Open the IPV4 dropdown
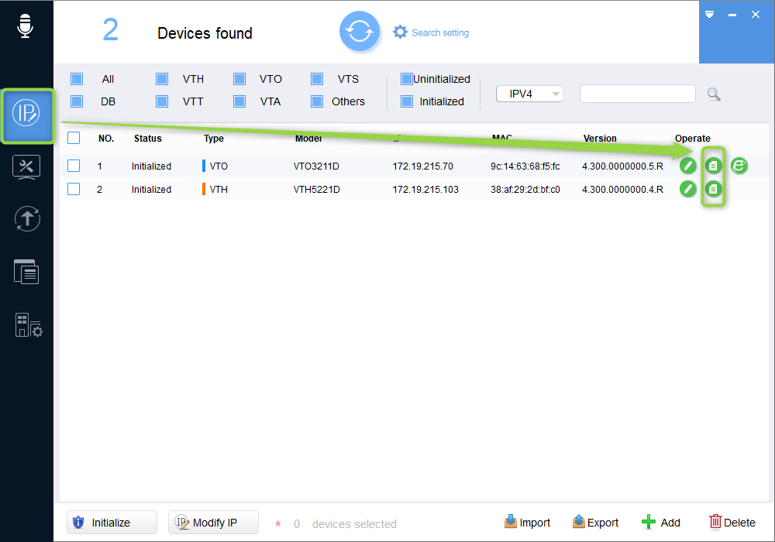The image size is (775, 542). (x=529, y=94)
